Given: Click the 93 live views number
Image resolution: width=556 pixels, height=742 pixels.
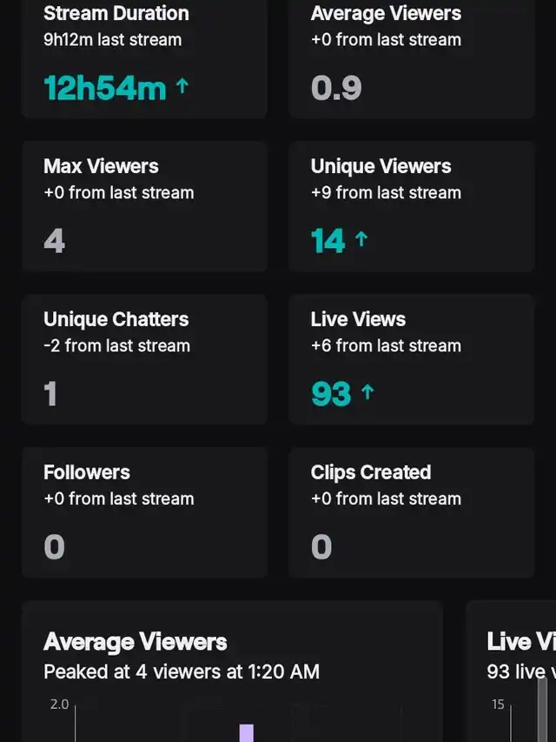Looking at the screenshot, I should [x=331, y=393].
